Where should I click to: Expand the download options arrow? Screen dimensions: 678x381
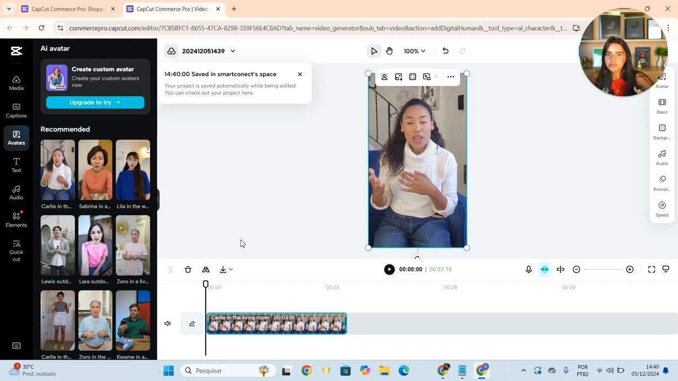point(230,269)
